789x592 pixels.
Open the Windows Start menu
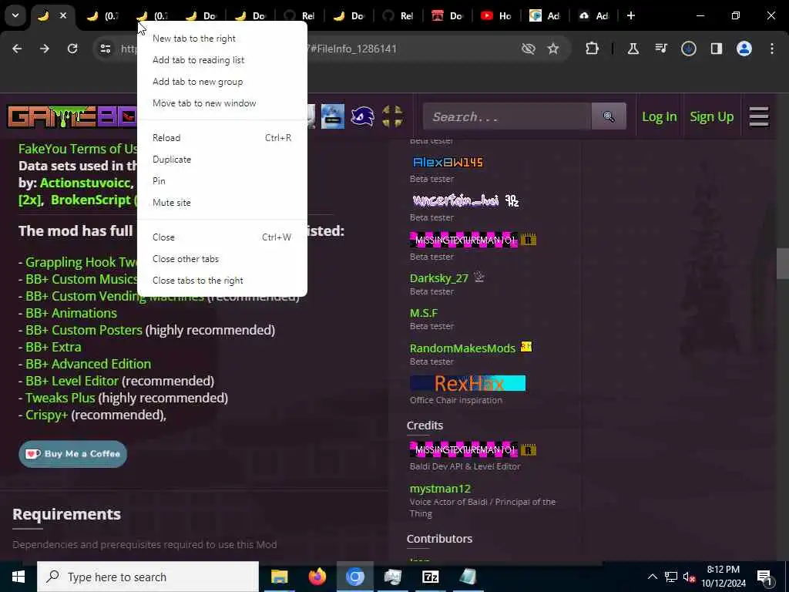(x=18, y=577)
